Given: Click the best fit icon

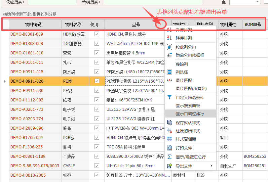Looking at the screenshot, I should tap(169, 80).
